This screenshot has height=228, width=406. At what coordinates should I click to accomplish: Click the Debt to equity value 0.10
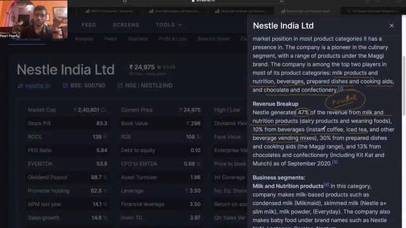pos(195,150)
